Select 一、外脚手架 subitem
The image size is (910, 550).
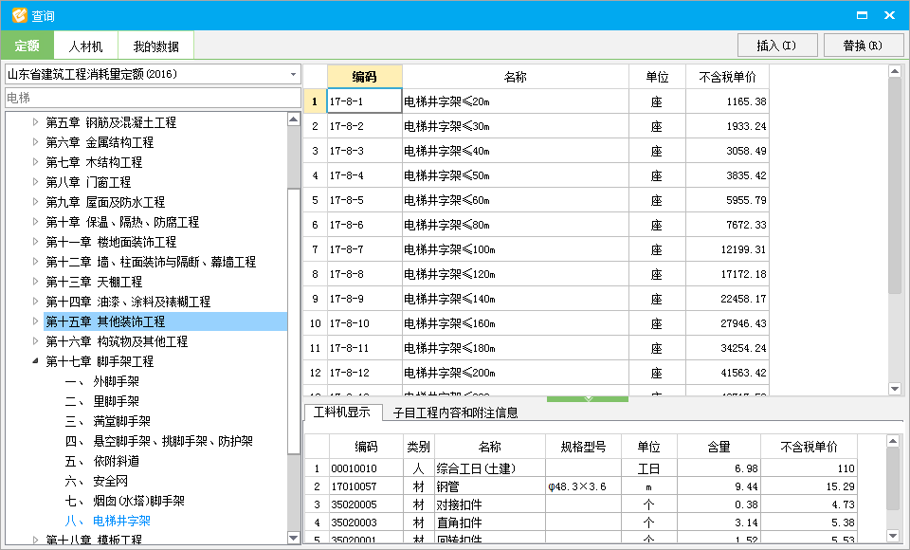click(x=102, y=381)
